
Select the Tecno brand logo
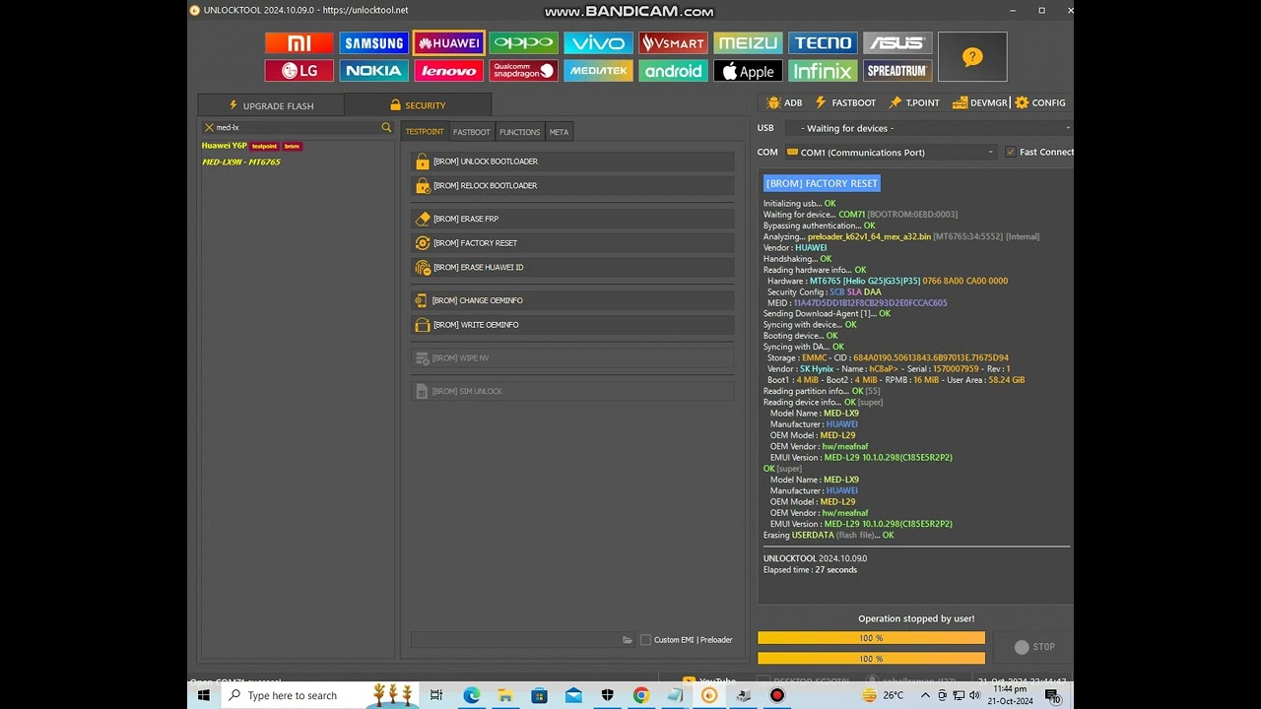coord(824,43)
